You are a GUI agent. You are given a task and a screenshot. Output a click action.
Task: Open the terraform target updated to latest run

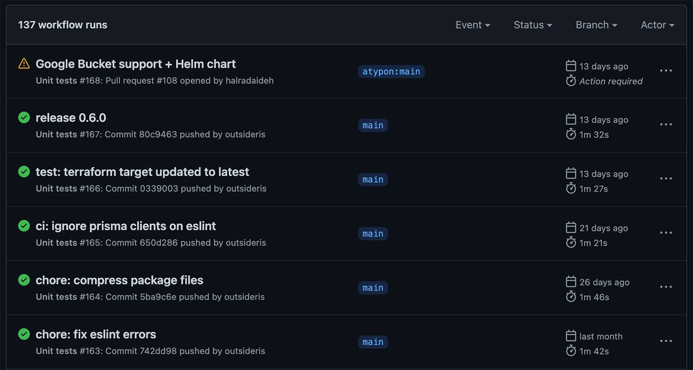coord(142,172)
